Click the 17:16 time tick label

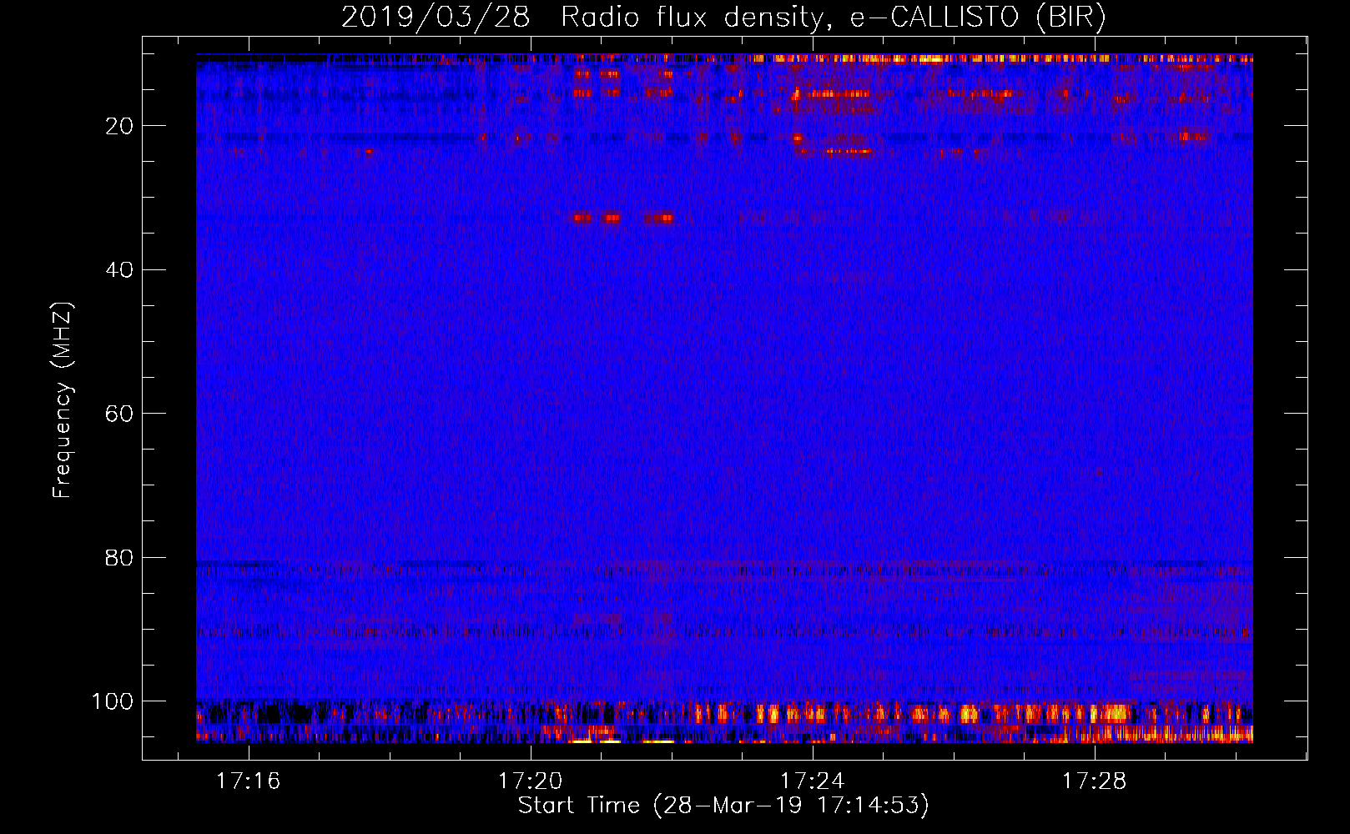[x=248, y=781]
